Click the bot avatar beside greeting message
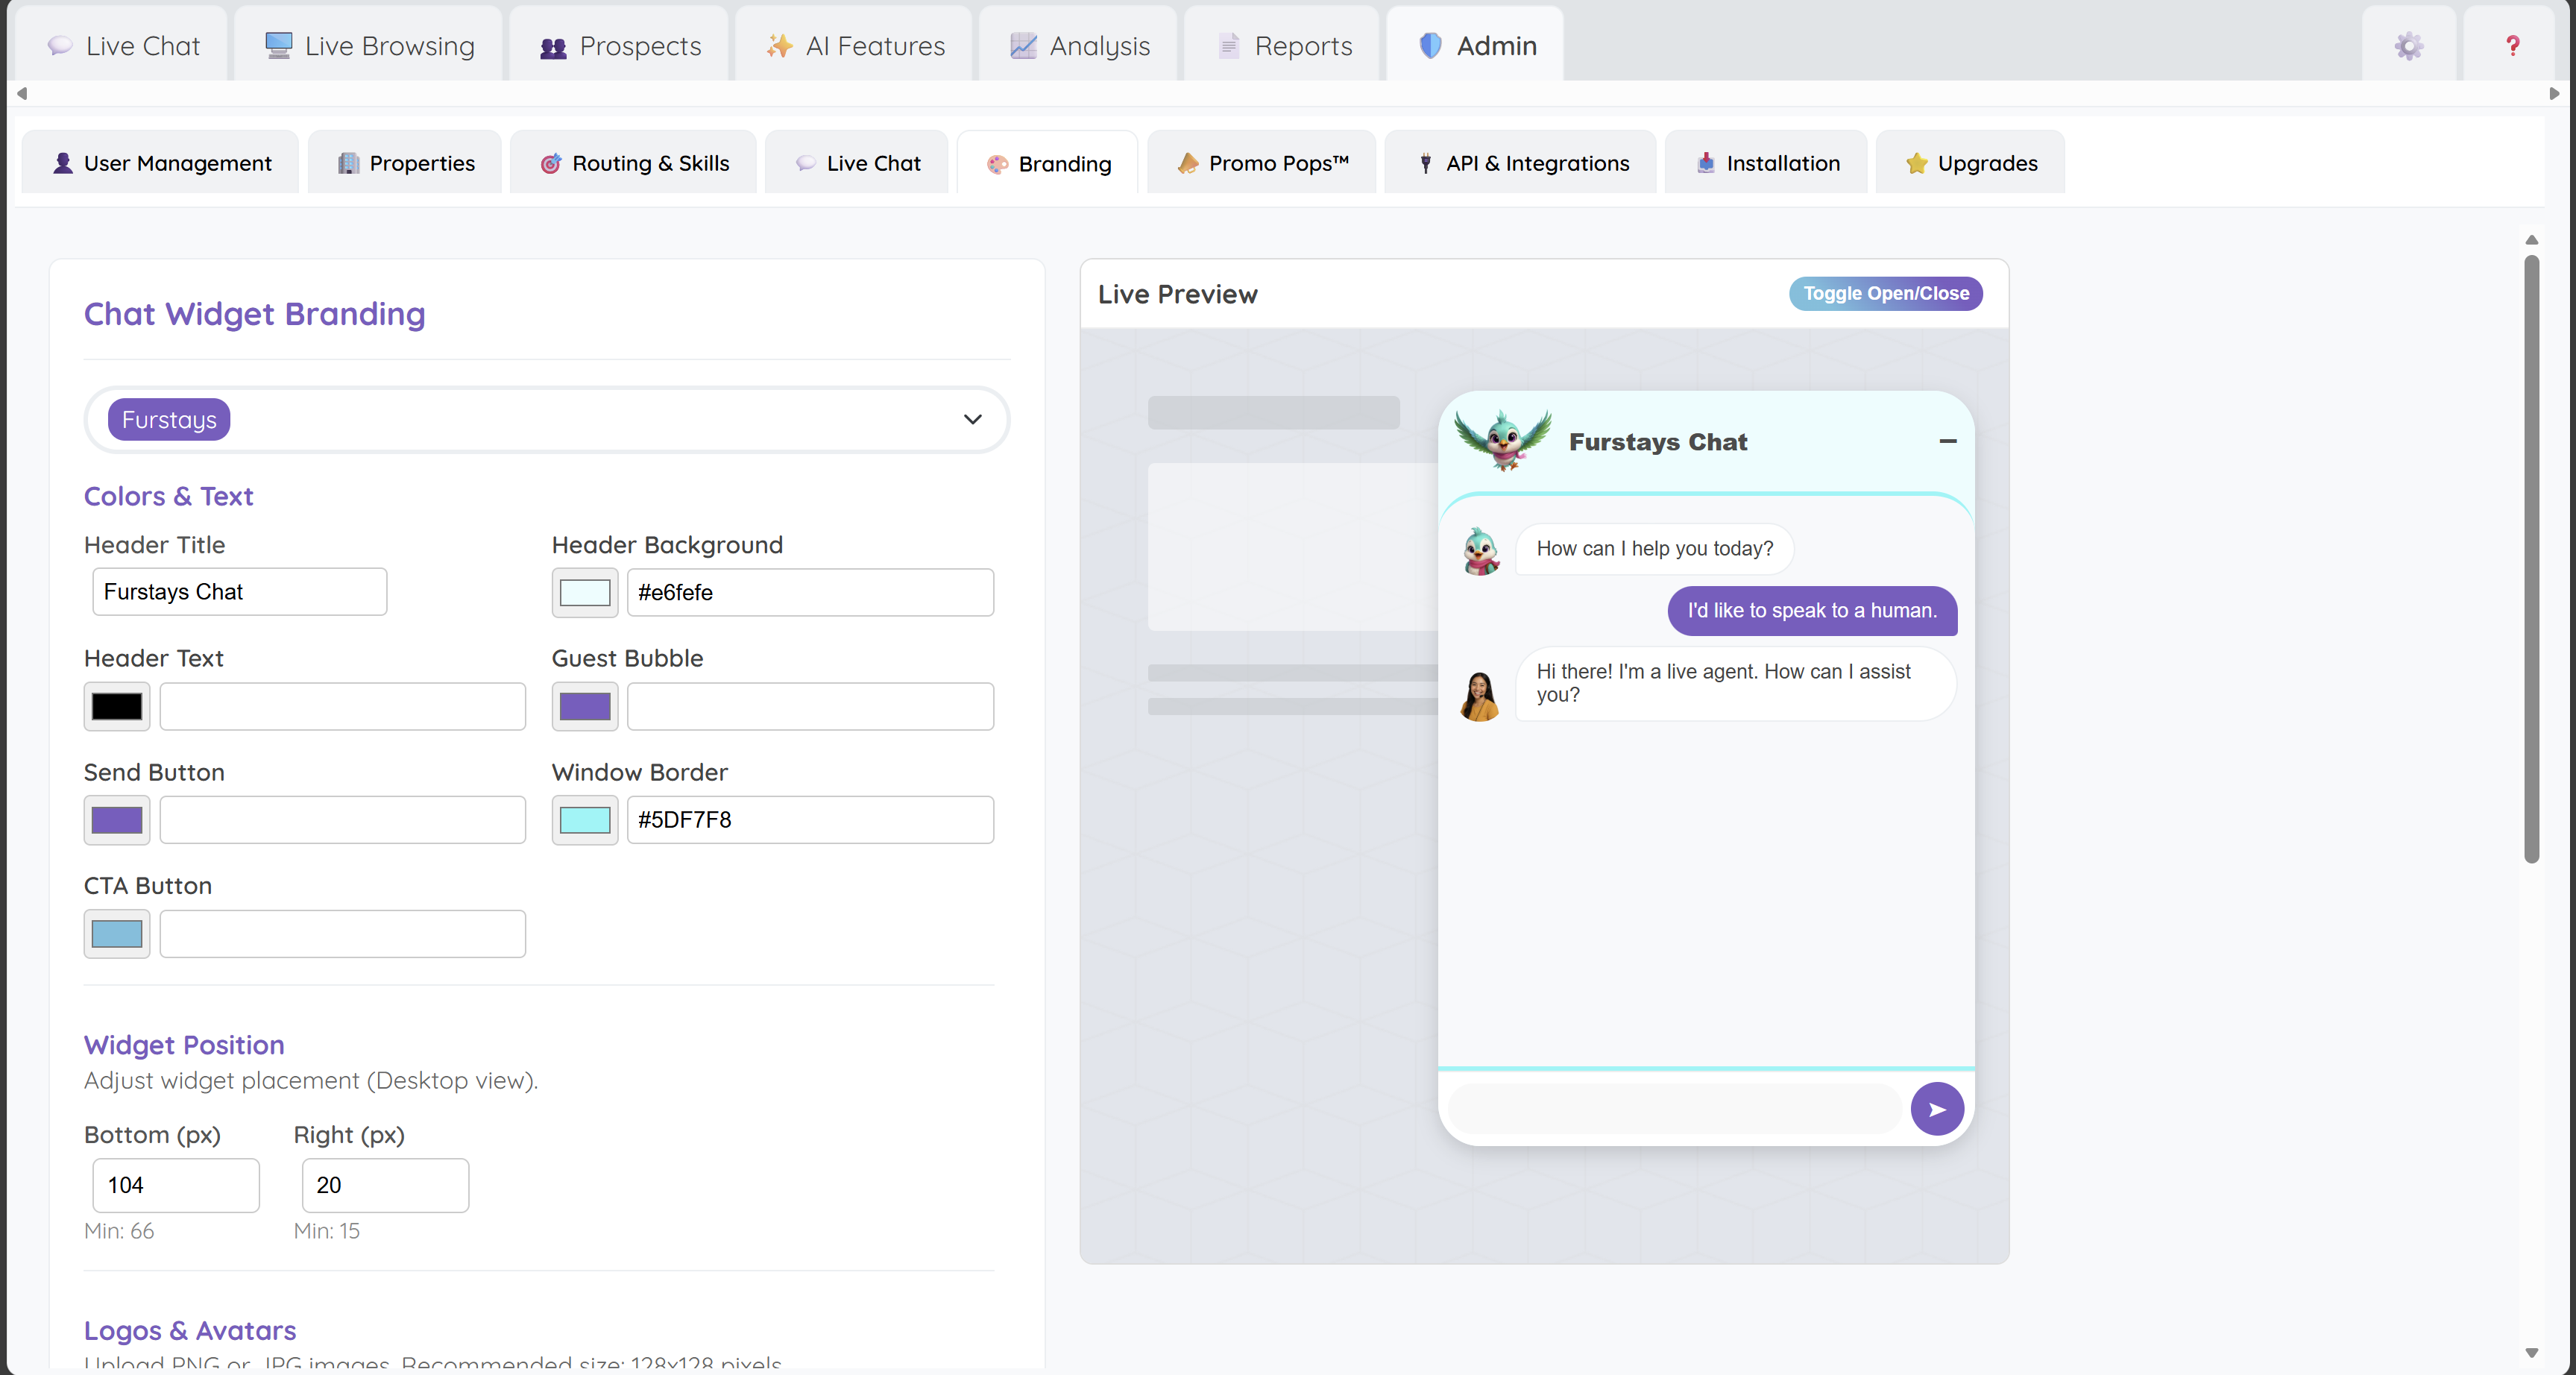The height and width of the screenshot is (1375, 2576). [x=1480, y=550]
